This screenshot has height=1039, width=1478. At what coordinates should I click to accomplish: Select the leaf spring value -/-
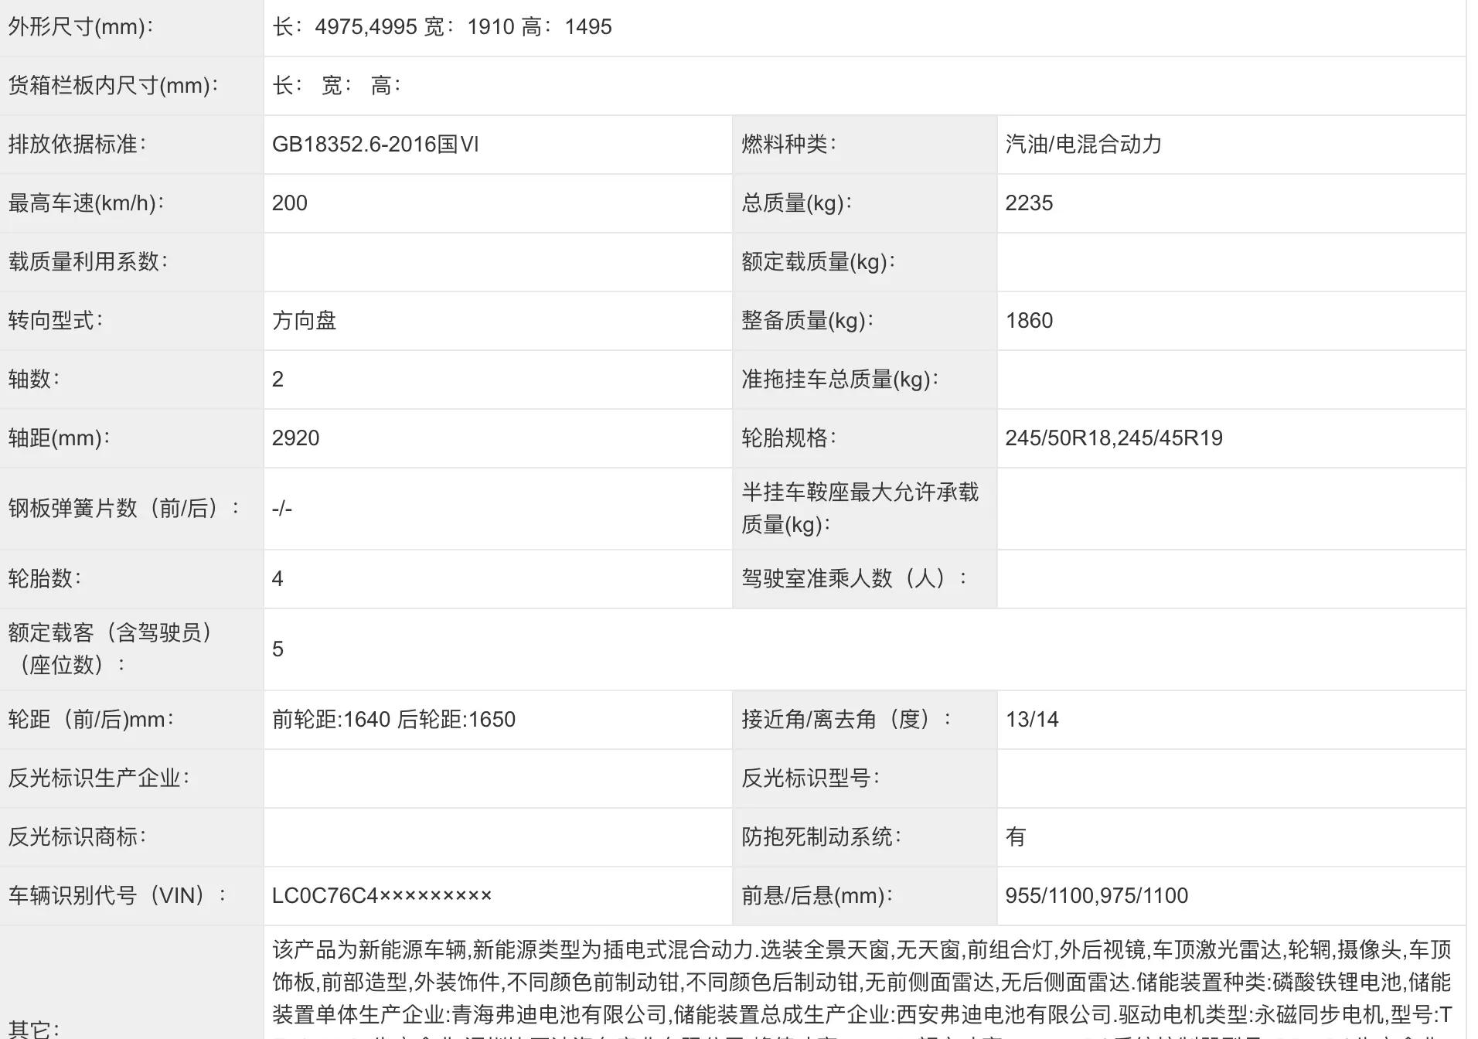pyautogui.click(x=282, y=509)
